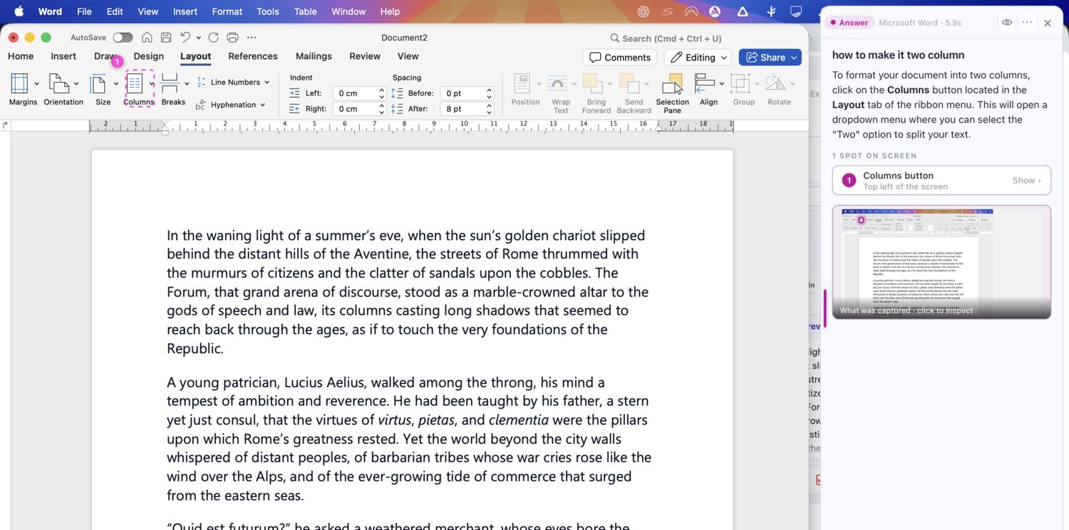
Task: Open the Breaks dropdown arrow
Action: [187, 84]
